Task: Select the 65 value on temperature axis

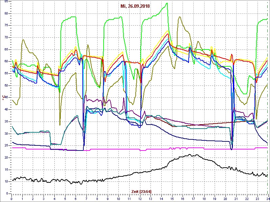Action: click(6, 49)
